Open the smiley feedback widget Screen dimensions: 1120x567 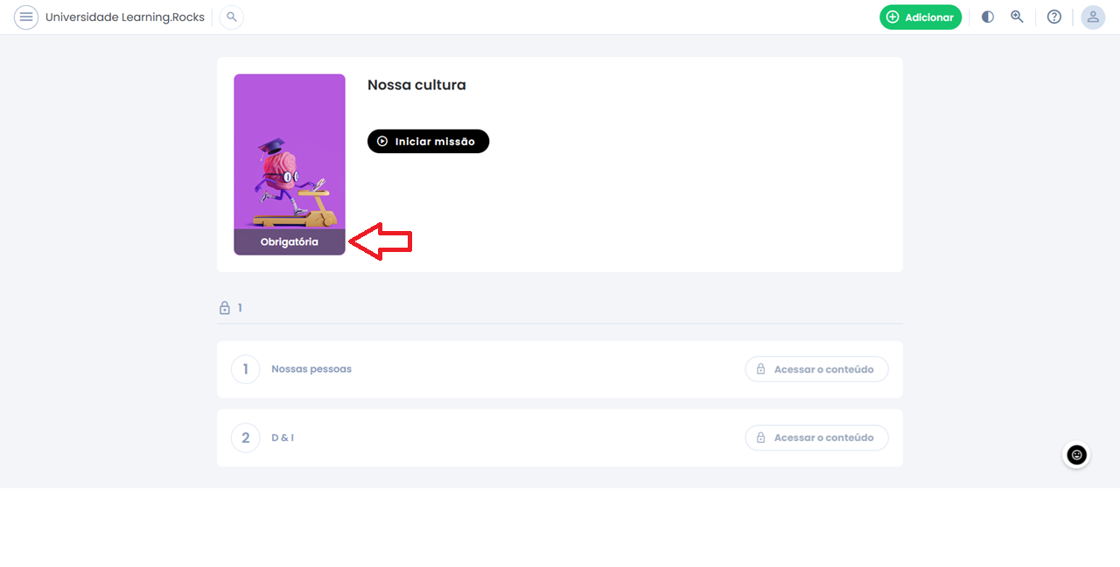click(x=1076, y=455)
